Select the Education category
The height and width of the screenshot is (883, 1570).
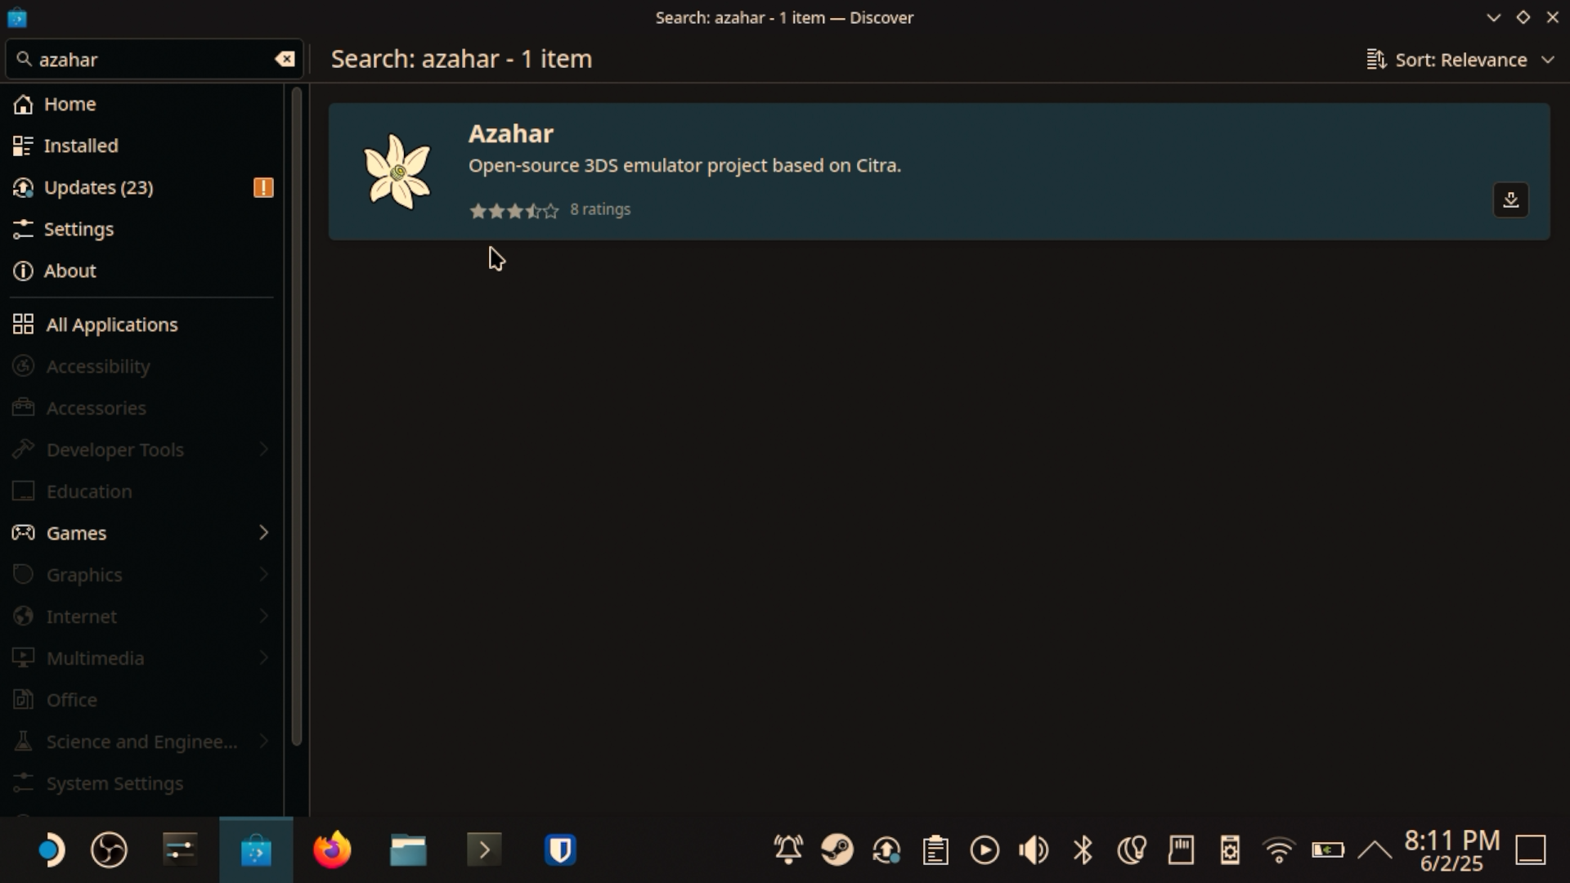point(141,491)
